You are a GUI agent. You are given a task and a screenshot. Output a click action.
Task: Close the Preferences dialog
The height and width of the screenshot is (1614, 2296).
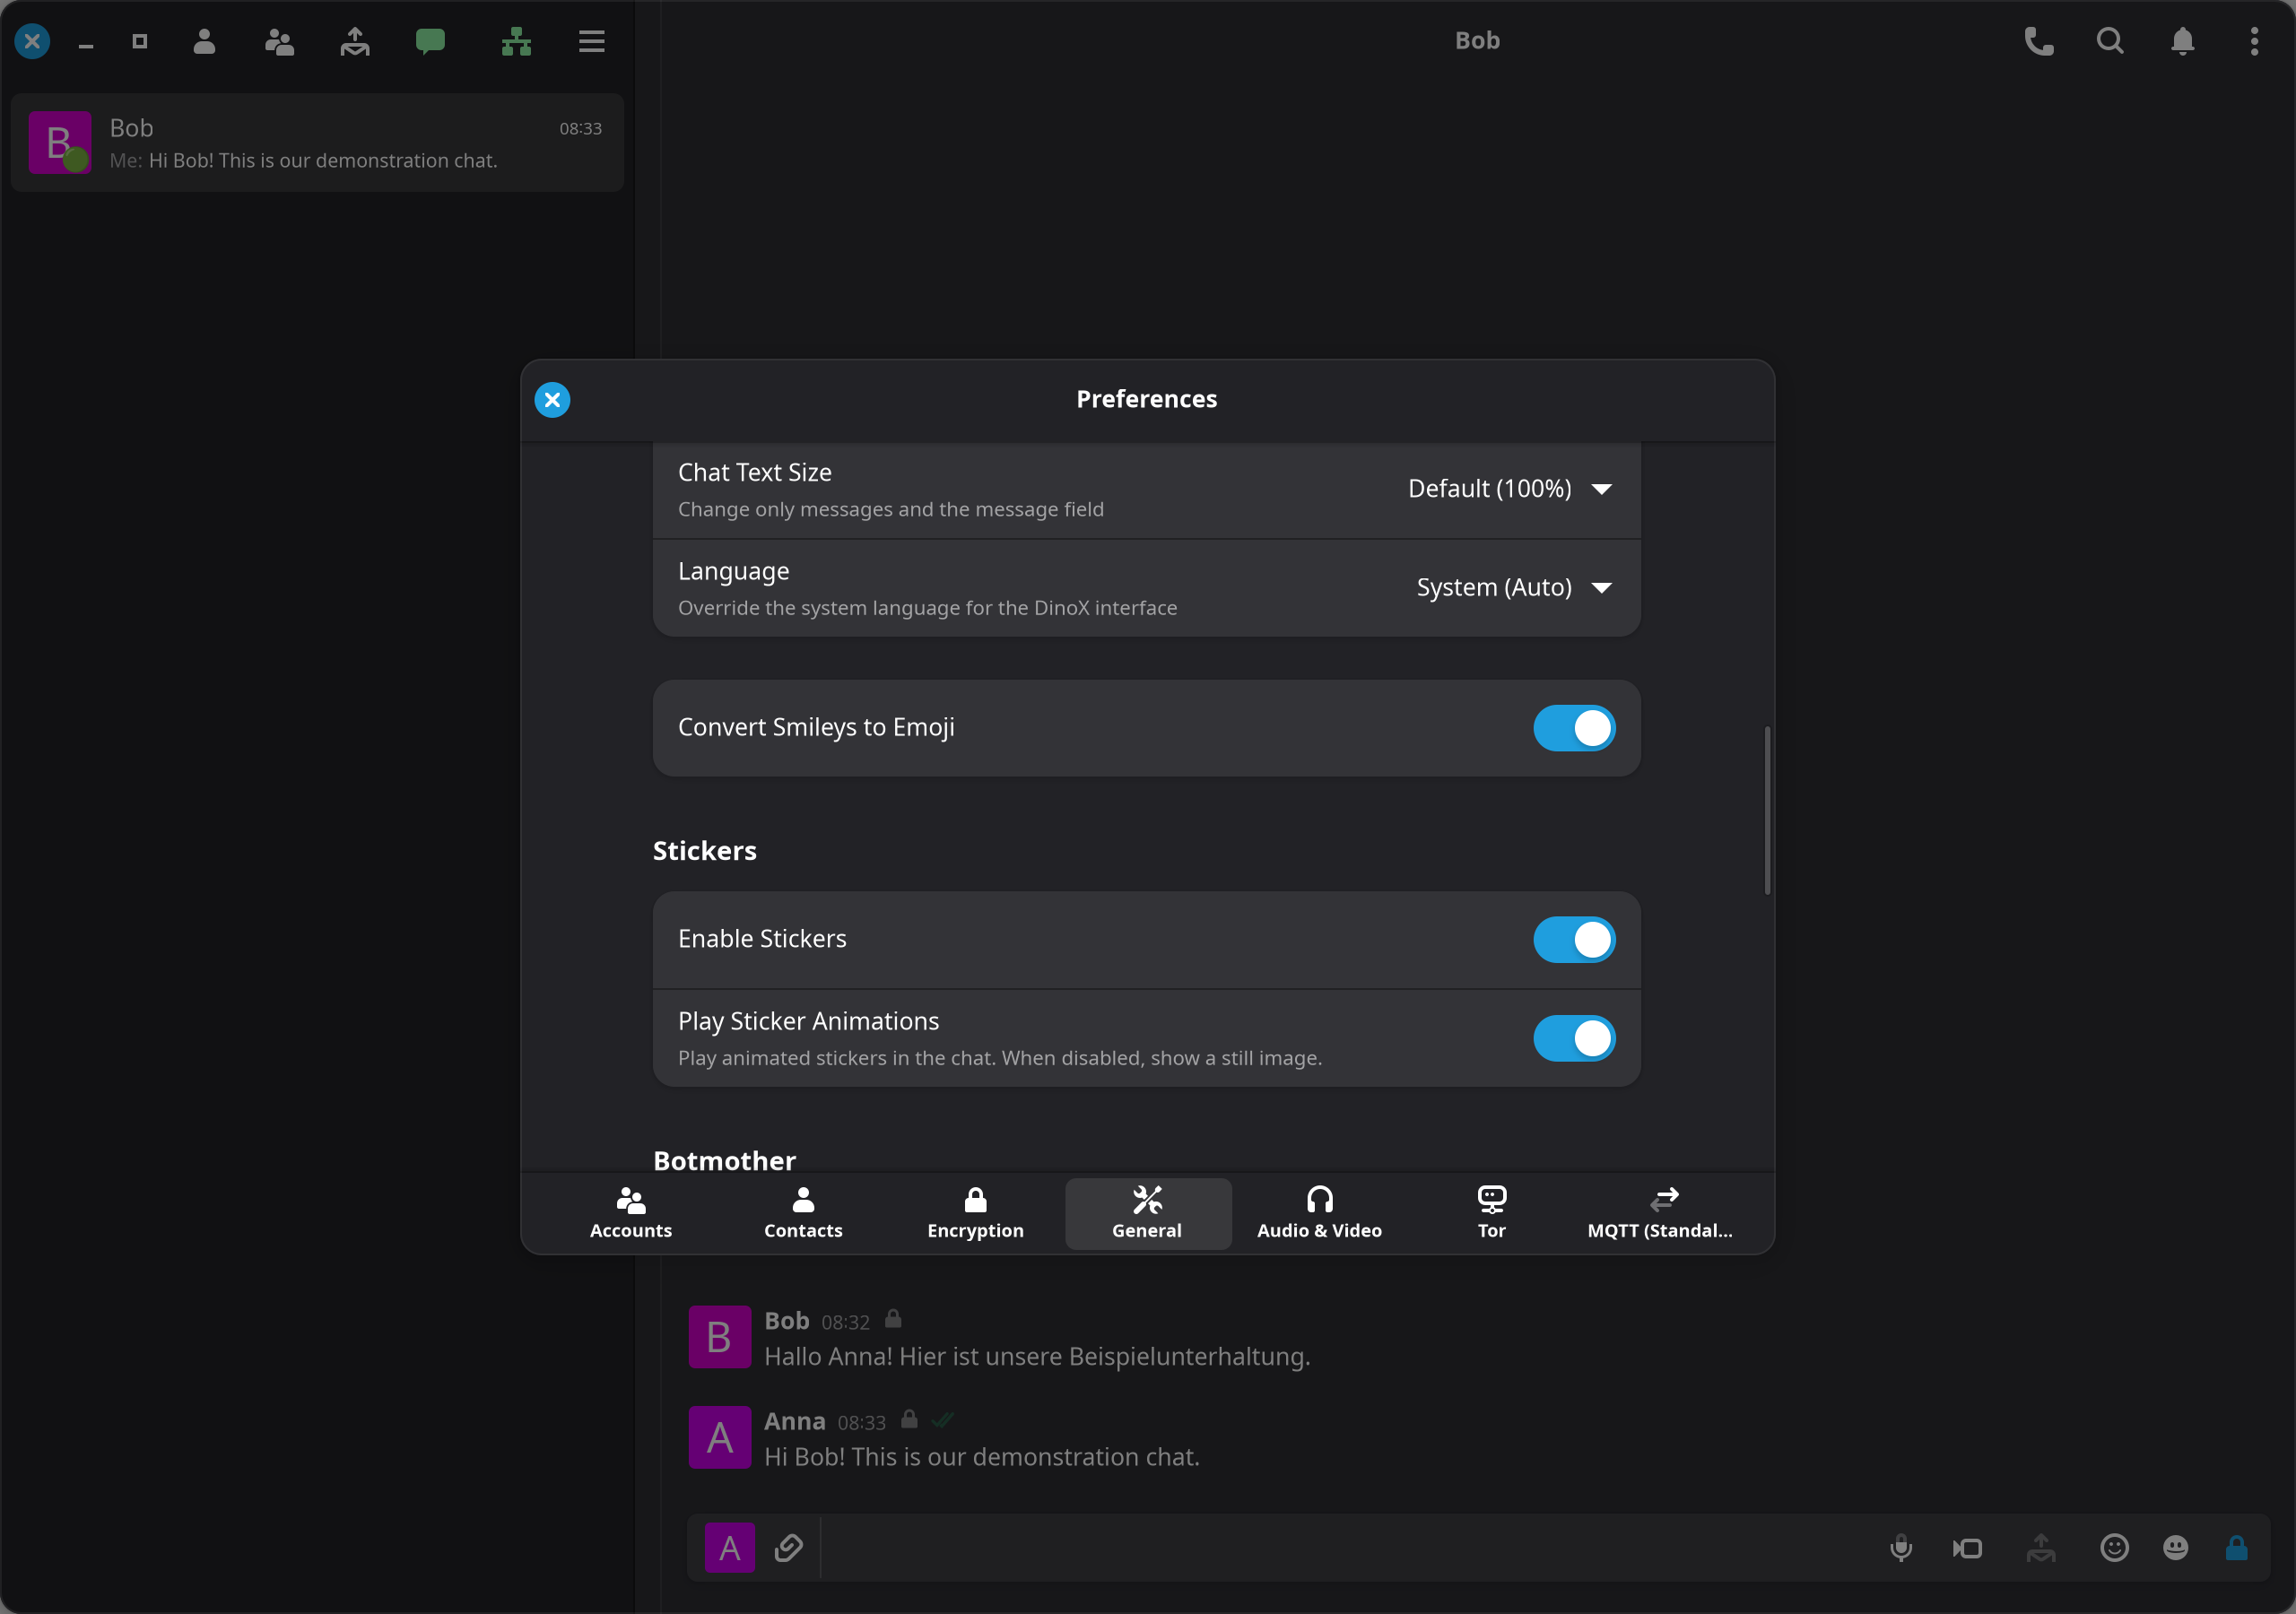pyautogui.click(x=552, y=400)
